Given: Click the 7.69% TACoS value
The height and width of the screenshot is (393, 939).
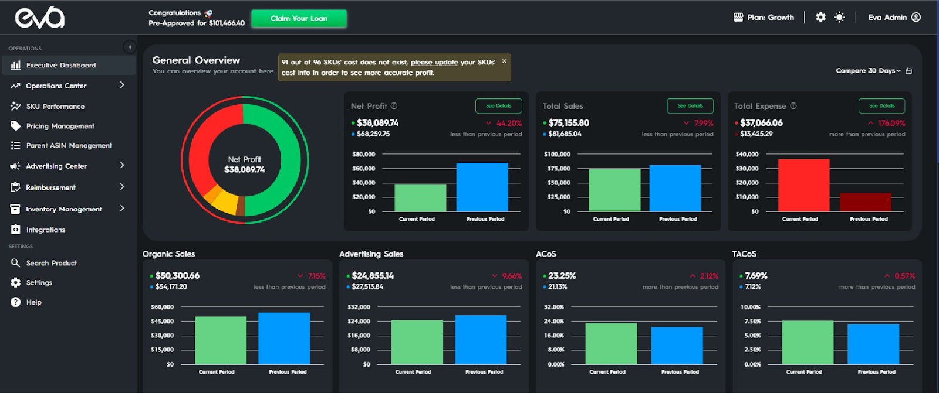Looking at the screenshot, I should point(756,276).
